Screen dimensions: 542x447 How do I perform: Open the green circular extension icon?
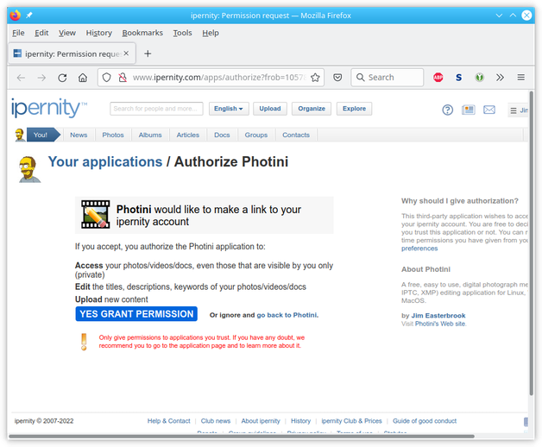click(x=479, y=78)
